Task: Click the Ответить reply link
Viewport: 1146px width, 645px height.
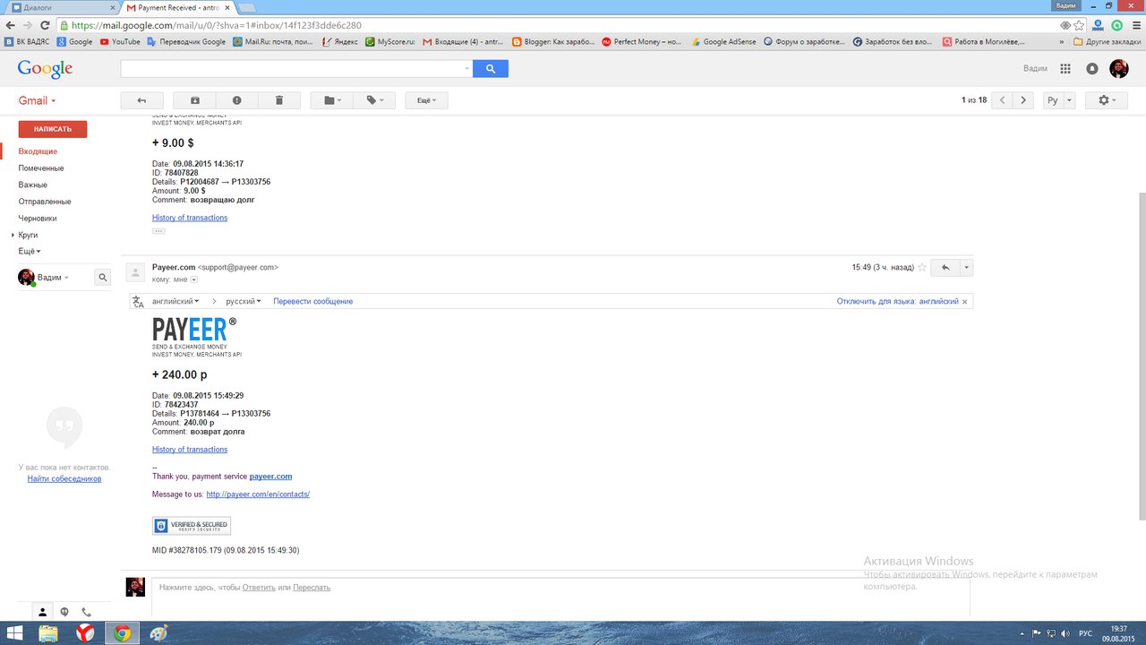Action: 259,588
